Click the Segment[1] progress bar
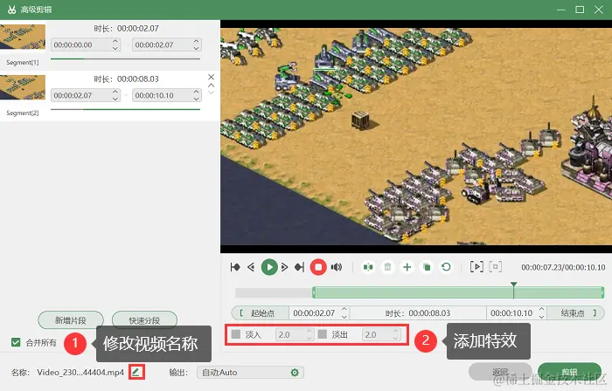The width and height of the screenshot is (612, 391). coord(125,58)
